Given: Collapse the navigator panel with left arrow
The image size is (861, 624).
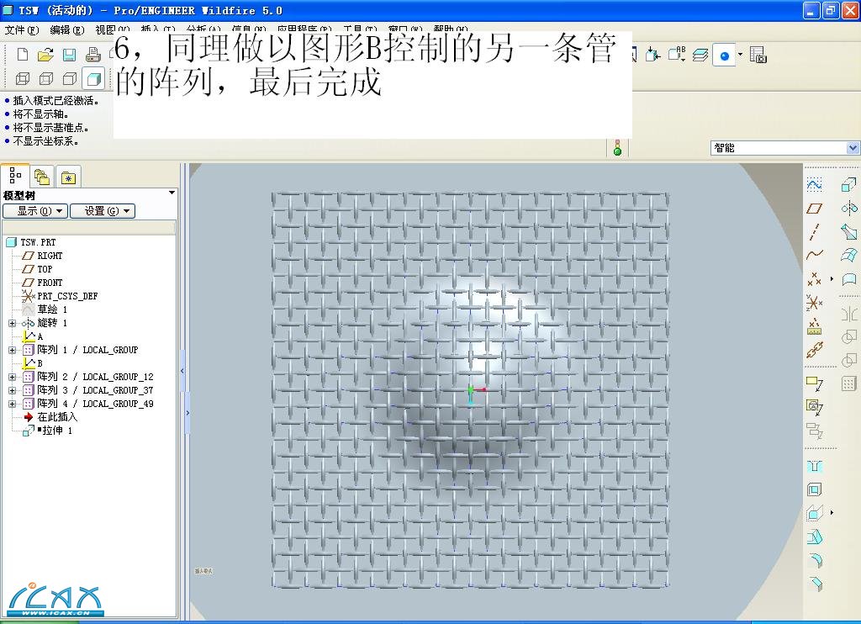Looking at the screenshot, I should pyautogui.click(x=182, y=371).
